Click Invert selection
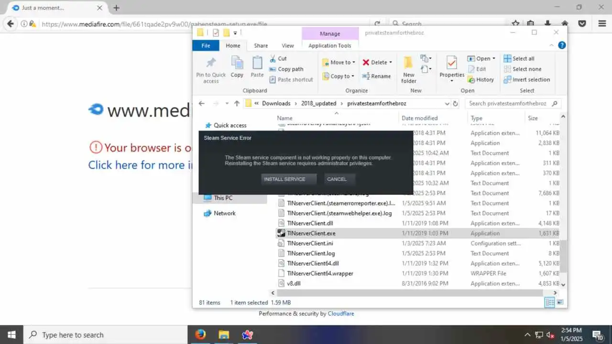 tap(526, 79)
